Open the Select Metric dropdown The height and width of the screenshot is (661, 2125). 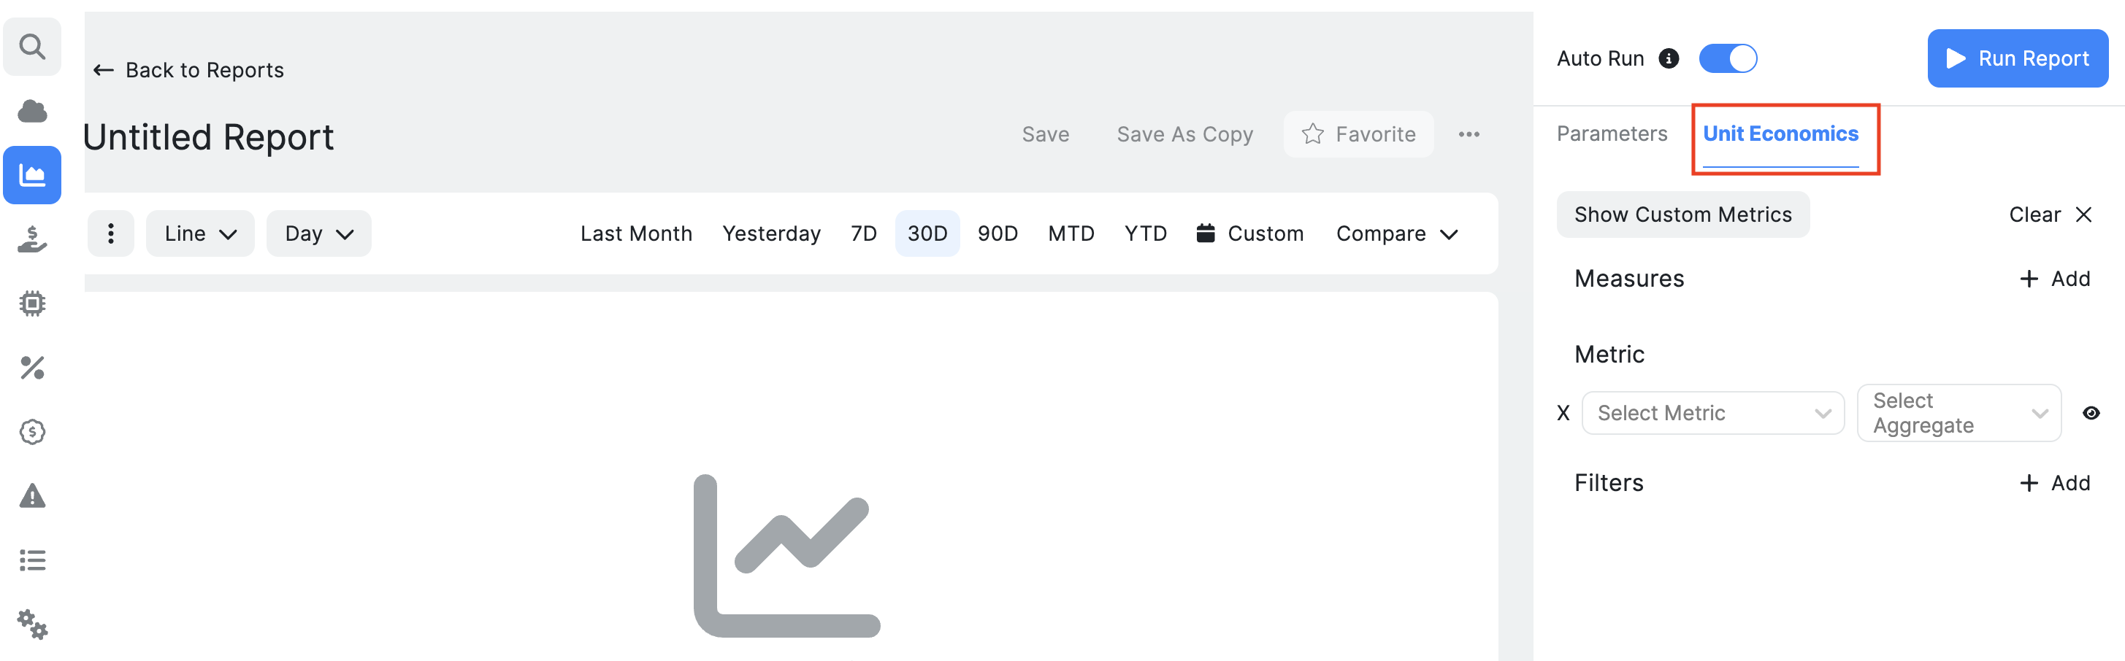[1712, 412]
